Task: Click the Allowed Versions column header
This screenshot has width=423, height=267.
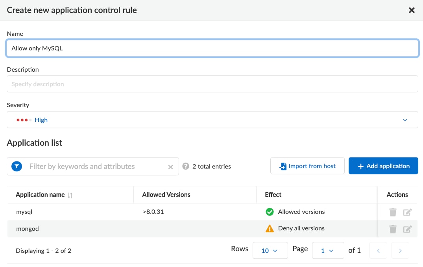Action: tap(166, 195)
